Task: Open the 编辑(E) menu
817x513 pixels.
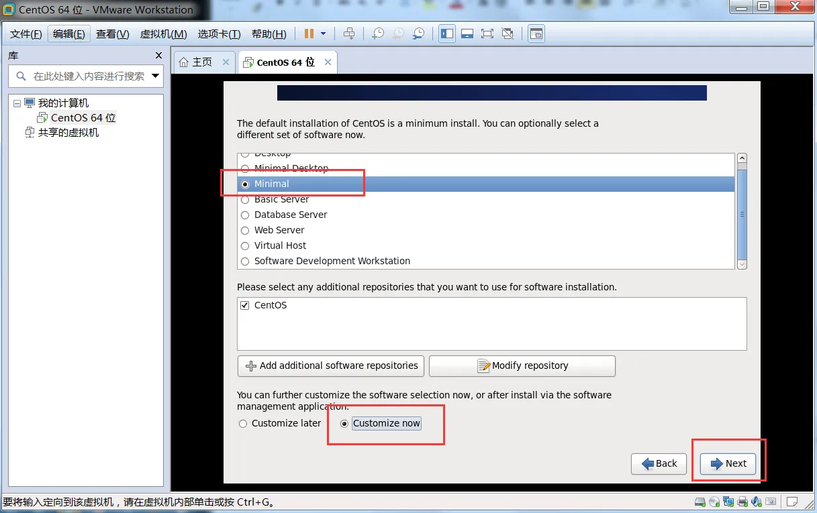Action: click(x=68, y=34)
